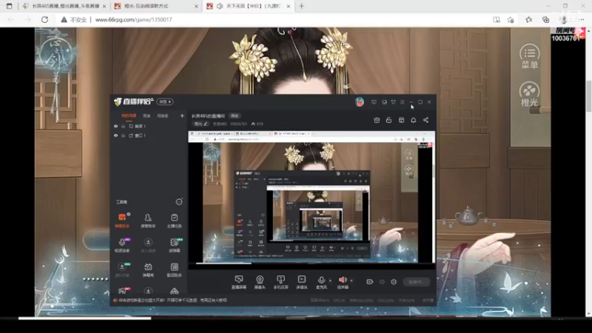Open the 读弹幕 tool icon
The height and width of the screenshot is (333, 592).
[x=174, y=245]
